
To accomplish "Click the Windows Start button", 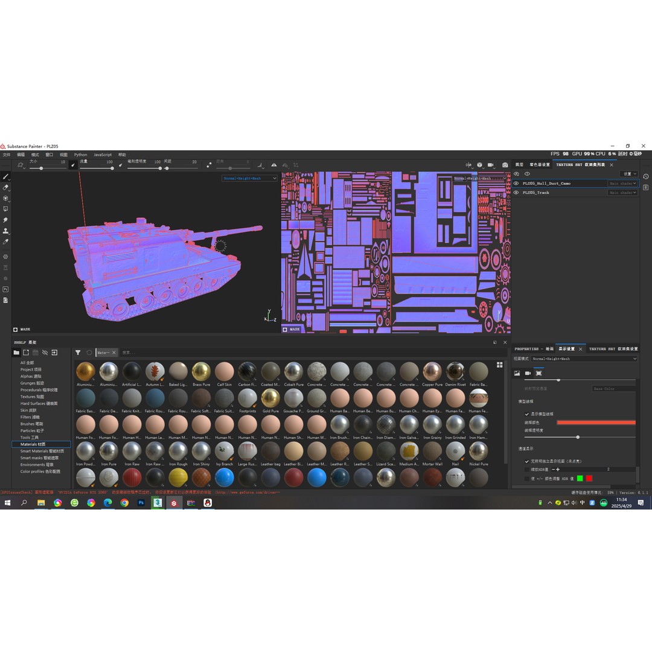I will coord(7,503).
